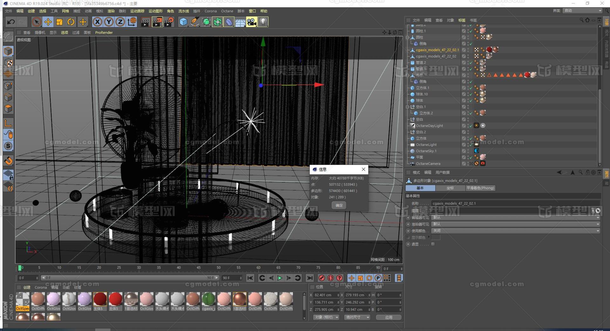Collapse the 圆柱 object tree node
The image size is (610, 331).
click(408, 37)
